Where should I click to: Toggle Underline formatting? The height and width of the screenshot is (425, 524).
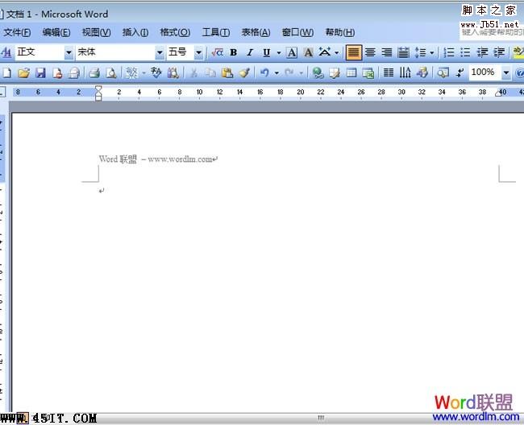coord(266,52)
